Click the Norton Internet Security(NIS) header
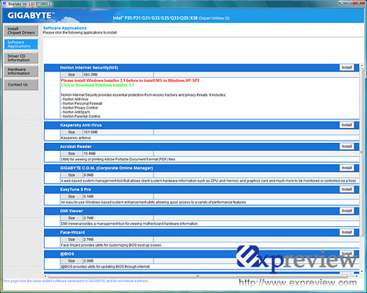The image size is (367, 293). click(89, 67)
